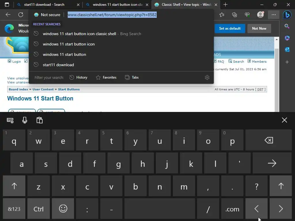The height and width of the screenshot is (221, 295).
Task: Open the forum FAQ link
Action: click(x=219, y=61)
